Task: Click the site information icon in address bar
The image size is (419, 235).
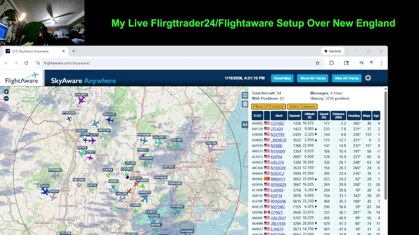Action: [x=38, y=63]
